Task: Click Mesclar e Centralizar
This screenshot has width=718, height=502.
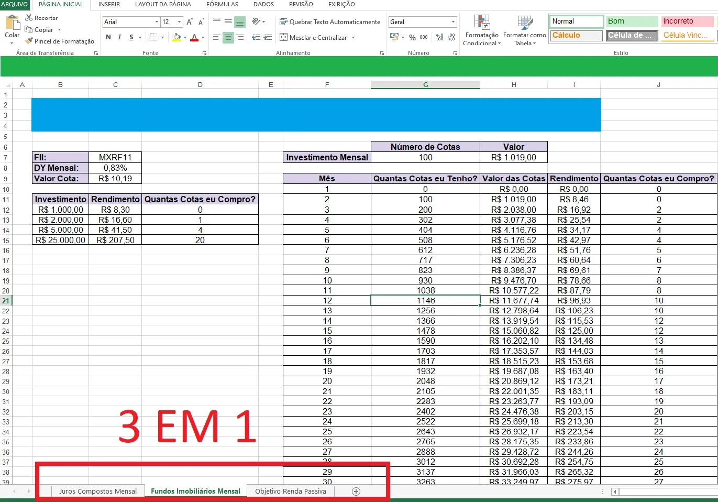Action: point(313,37)
